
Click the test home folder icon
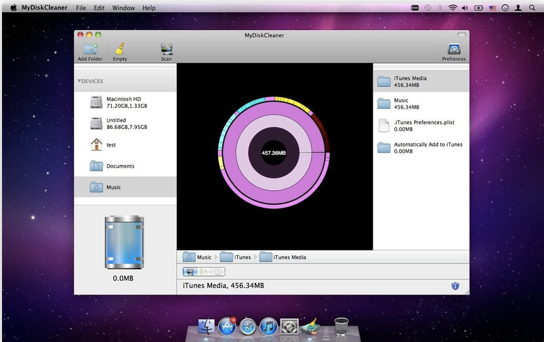(x=96, y=145)
